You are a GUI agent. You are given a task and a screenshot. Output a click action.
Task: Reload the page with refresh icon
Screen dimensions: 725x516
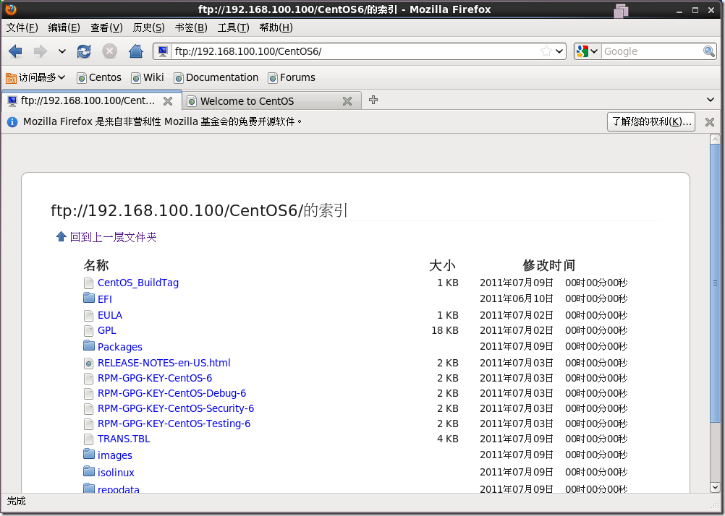tap(84, 51)
